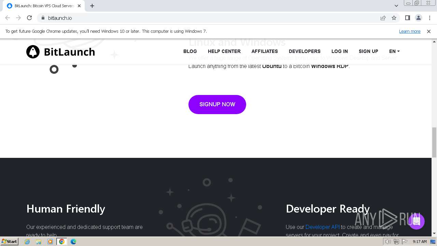Open the Developer API link
The width and height of the screenshot is (437, 246).
click(x=323, y=227)
